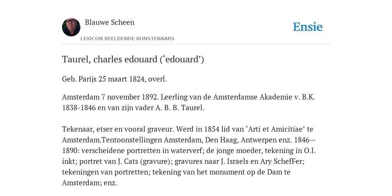The image size is (392, 196).
Task: Open the Lexicon Beeldende Kunstenaars source label
Action: [127, 39]
